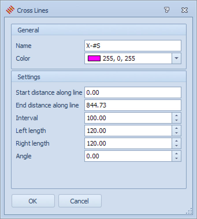This screenshot has height=219, width=197.
Task: Click the pin icon in title bar
Action: pos(167,10)
